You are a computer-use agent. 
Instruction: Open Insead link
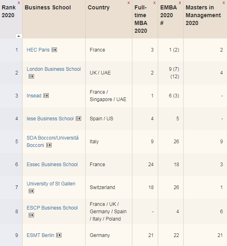(34, 96)
